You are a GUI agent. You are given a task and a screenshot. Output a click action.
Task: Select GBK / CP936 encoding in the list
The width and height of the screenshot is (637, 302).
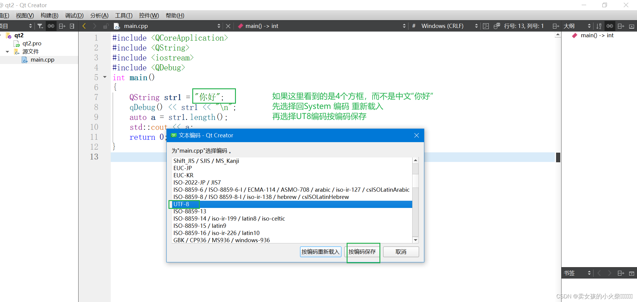(x=221, y=240)
